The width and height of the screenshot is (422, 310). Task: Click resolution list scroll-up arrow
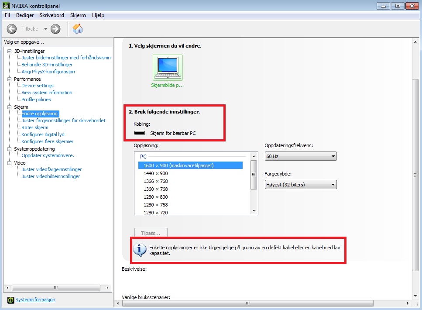(254, 156)
